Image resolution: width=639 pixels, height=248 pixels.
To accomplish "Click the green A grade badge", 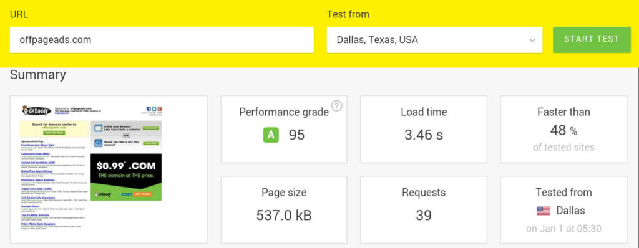I will pyautogui.click(x=271, y=135).
